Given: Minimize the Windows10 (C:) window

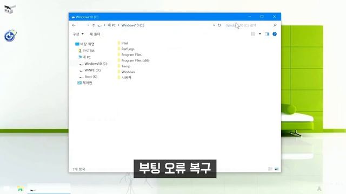Looking at the screenshot, I should tap(249, 17).
